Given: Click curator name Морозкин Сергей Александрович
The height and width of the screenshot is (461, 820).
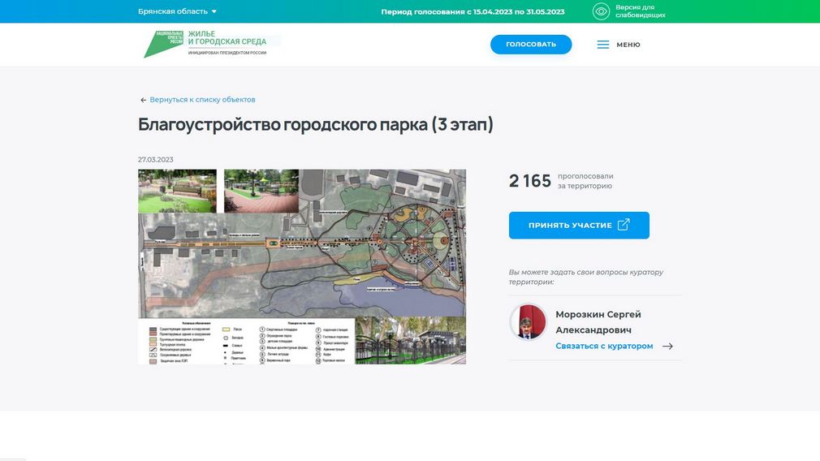Looking at the screenshot, I should [598, 322].
